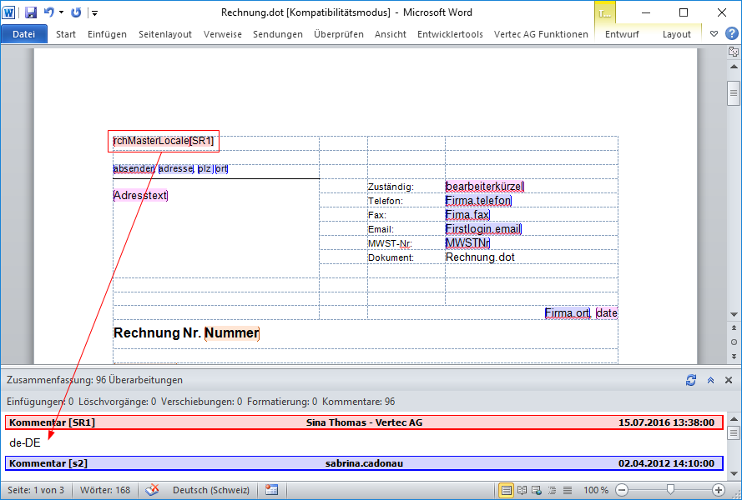Collapse detailed summary in reviewing pane
This screenshot has width=742, height=500.
(x=710, y=380)
